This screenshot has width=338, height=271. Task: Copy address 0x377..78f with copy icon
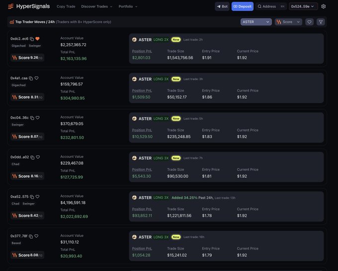(31, 236)
